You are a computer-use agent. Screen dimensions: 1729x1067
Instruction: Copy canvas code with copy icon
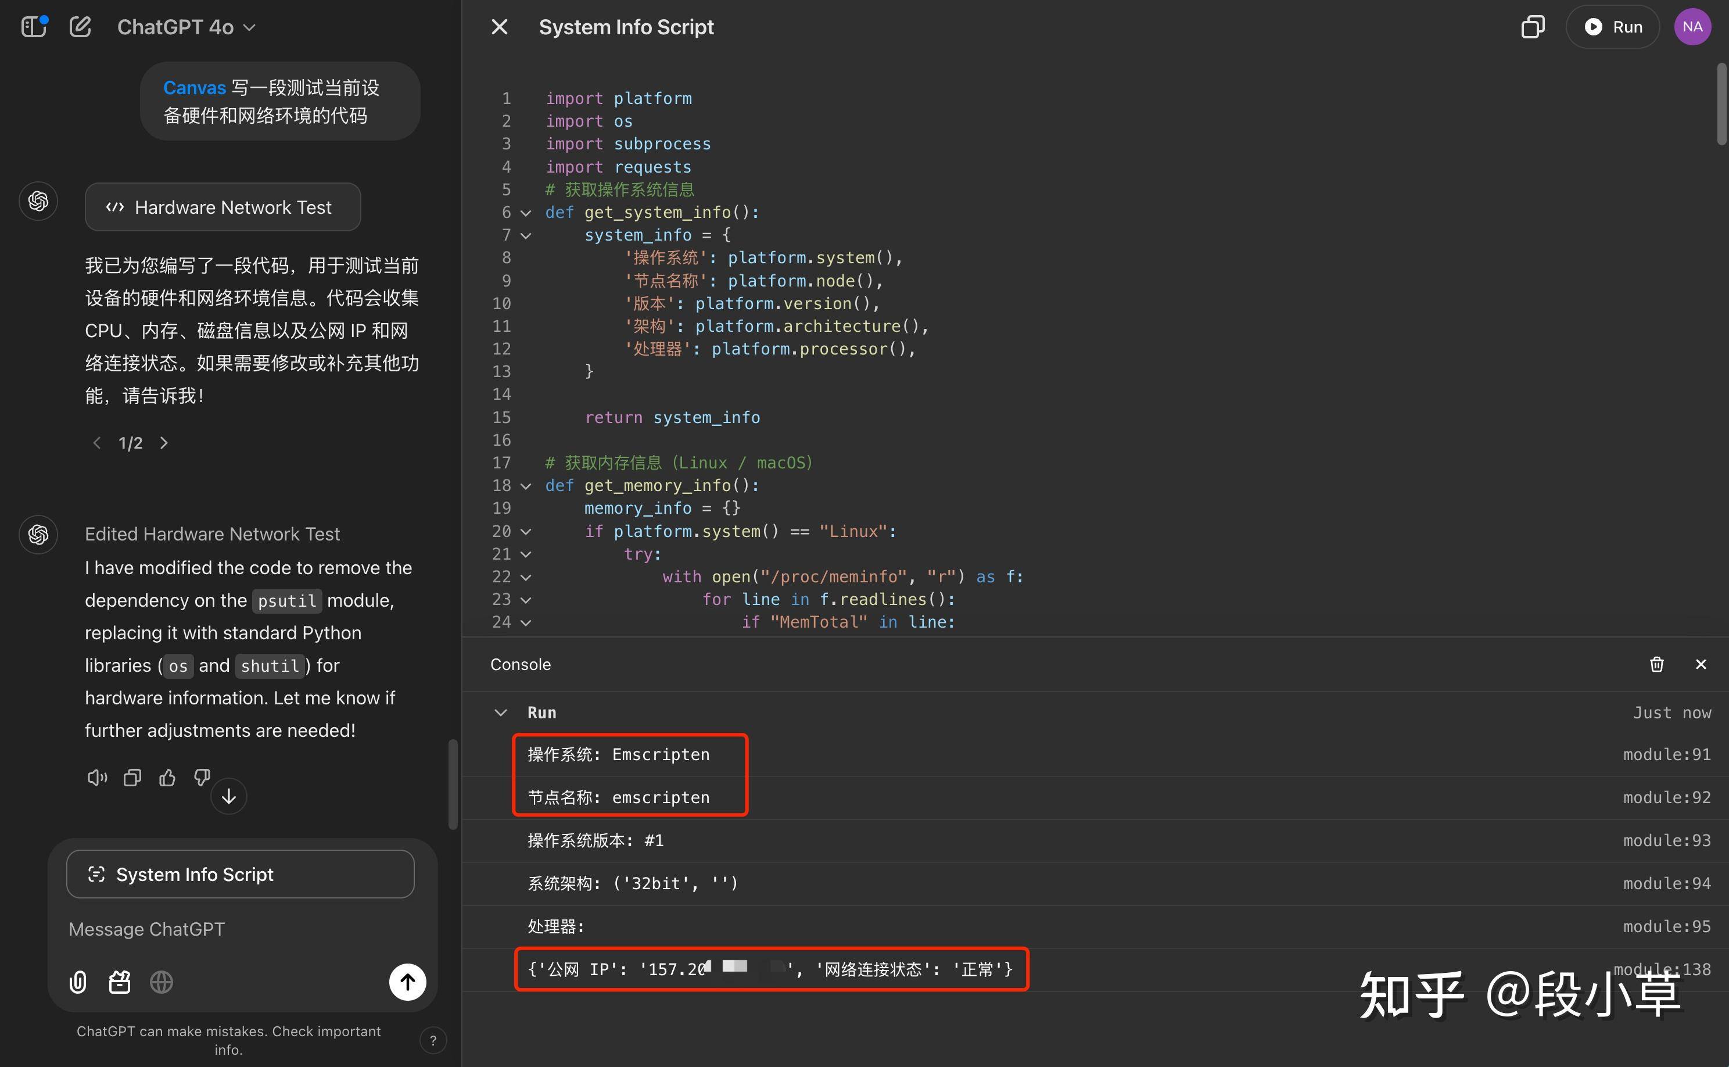(x=1532, y=27)
